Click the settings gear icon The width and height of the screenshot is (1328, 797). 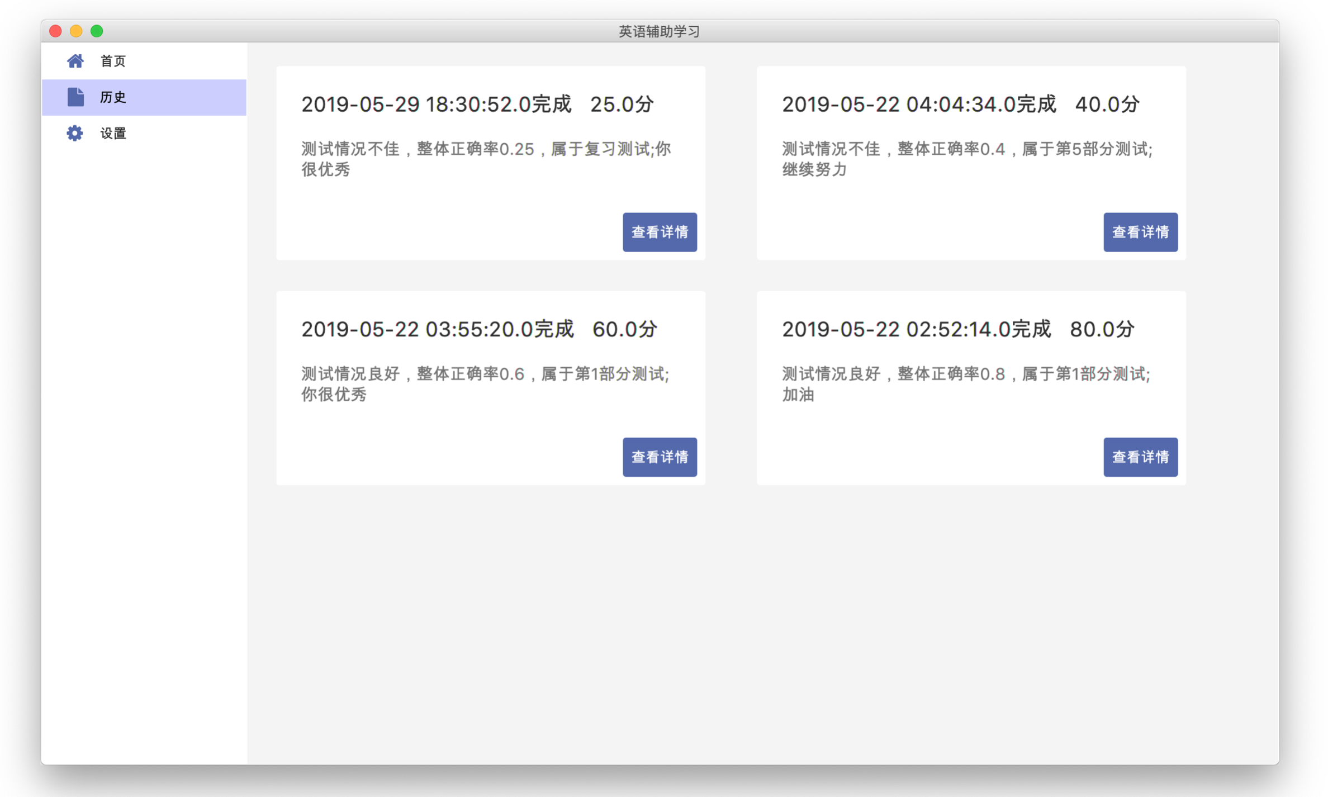pyautogui.click(x=75, y=133)
